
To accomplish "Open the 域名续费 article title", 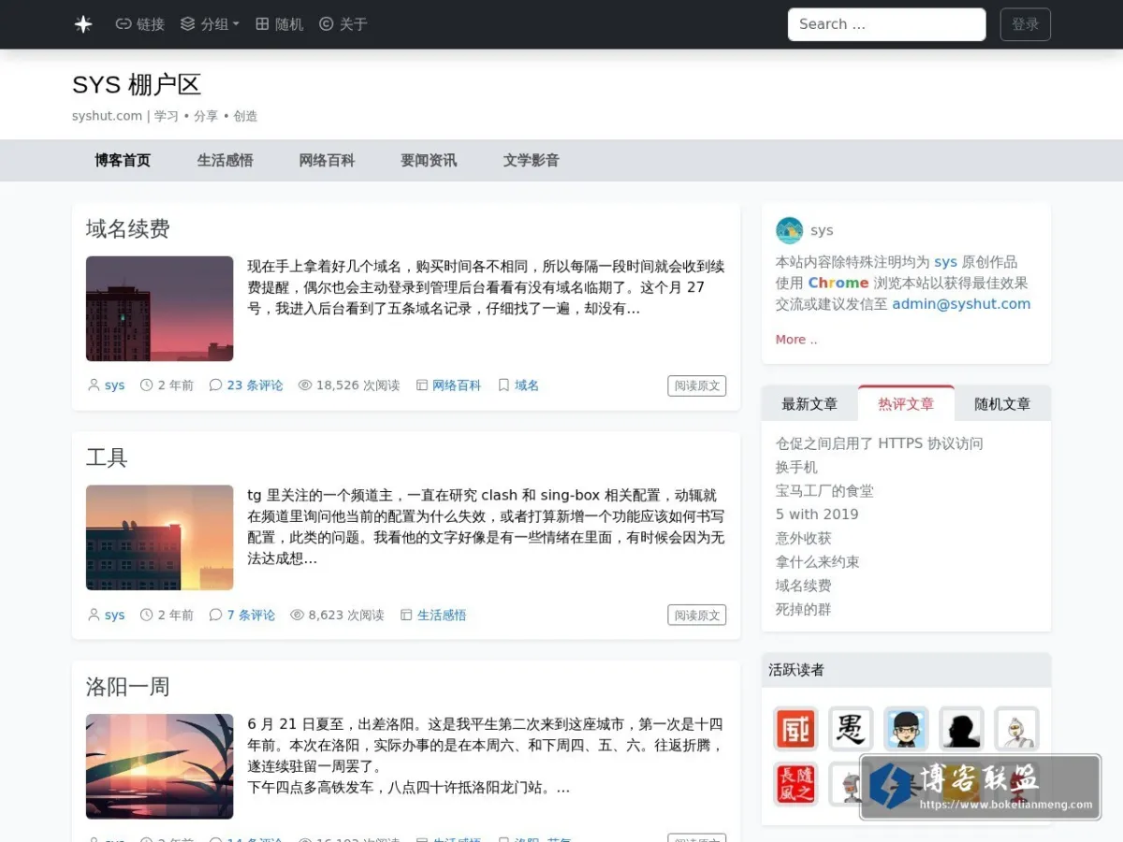I will click(x=127, y=229).
